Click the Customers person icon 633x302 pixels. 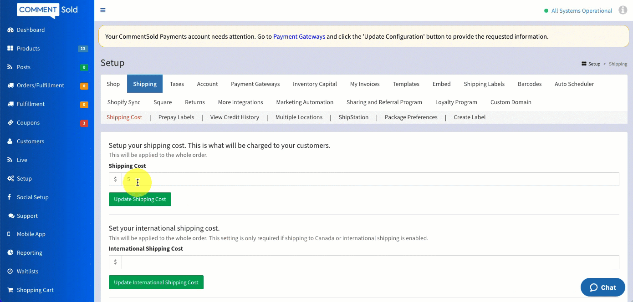(10, 141)
